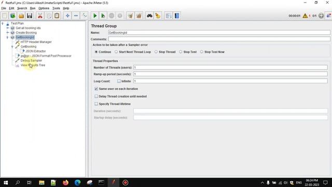Select Continue after sampler error

pyautogui.click(x=96, y=52)
